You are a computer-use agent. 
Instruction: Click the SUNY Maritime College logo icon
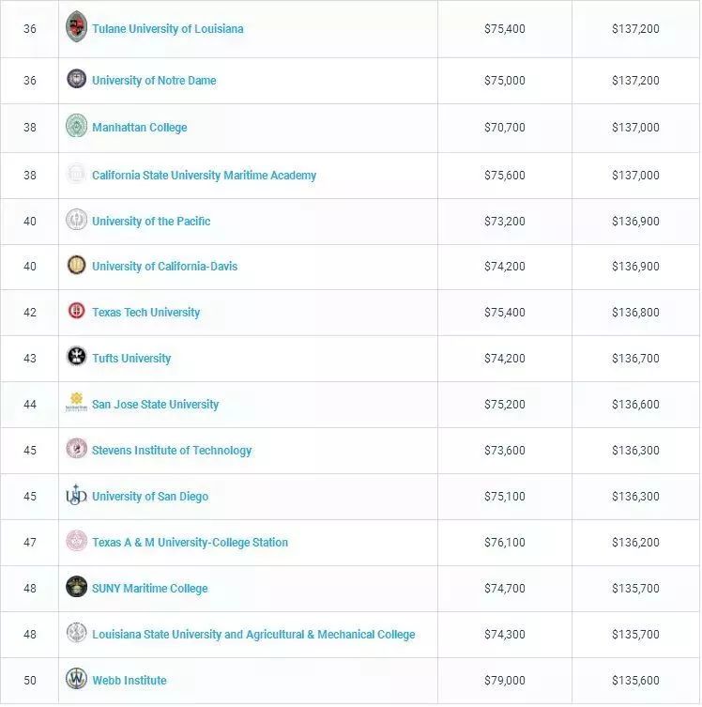coord(76,588)
